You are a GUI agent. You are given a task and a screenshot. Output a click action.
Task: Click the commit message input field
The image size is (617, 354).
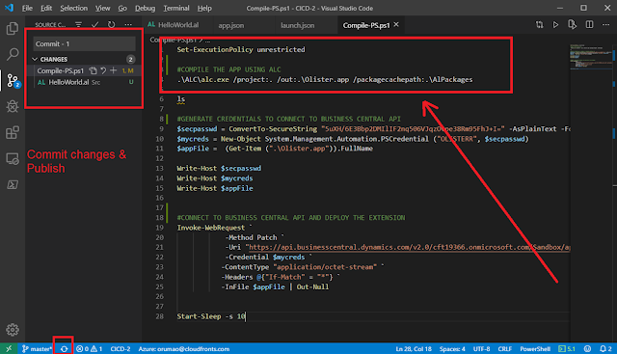pyautogui.click(x=84, y=43)
